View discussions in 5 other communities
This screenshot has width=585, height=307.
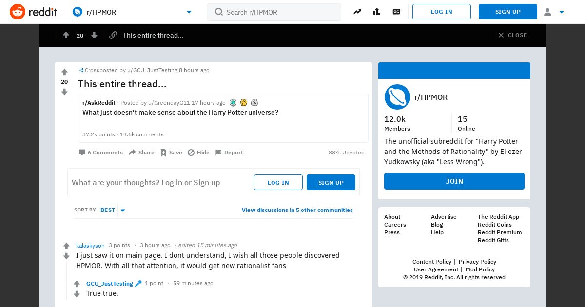point(297,210)
